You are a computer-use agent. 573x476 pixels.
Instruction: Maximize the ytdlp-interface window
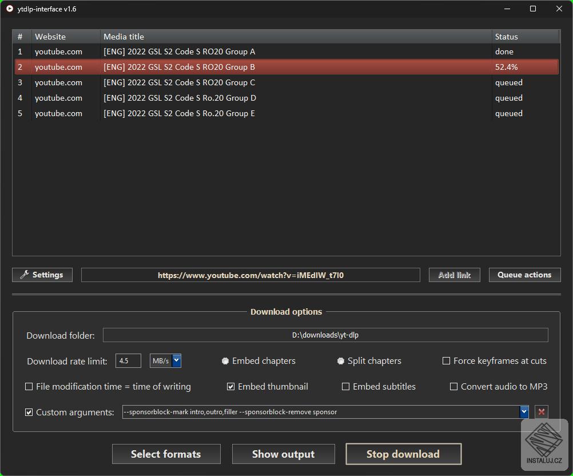tap(533, 9)
